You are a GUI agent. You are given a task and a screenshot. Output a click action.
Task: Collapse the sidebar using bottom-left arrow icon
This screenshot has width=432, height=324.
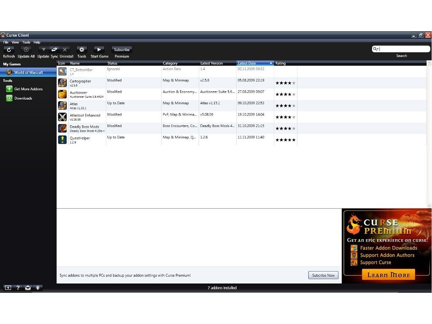pos(8,288)
